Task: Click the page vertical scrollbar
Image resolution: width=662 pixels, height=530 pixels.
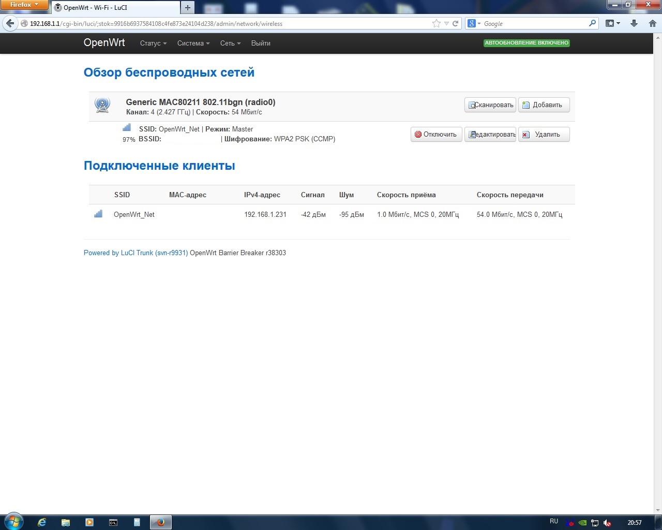Action: click(x=658, y=274)
